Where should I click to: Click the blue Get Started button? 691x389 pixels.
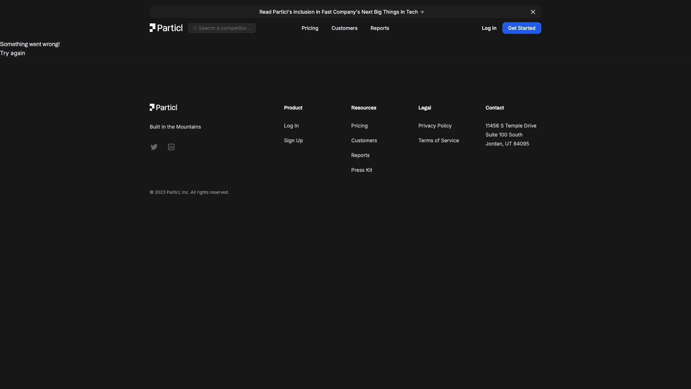(x=521, y=28)
